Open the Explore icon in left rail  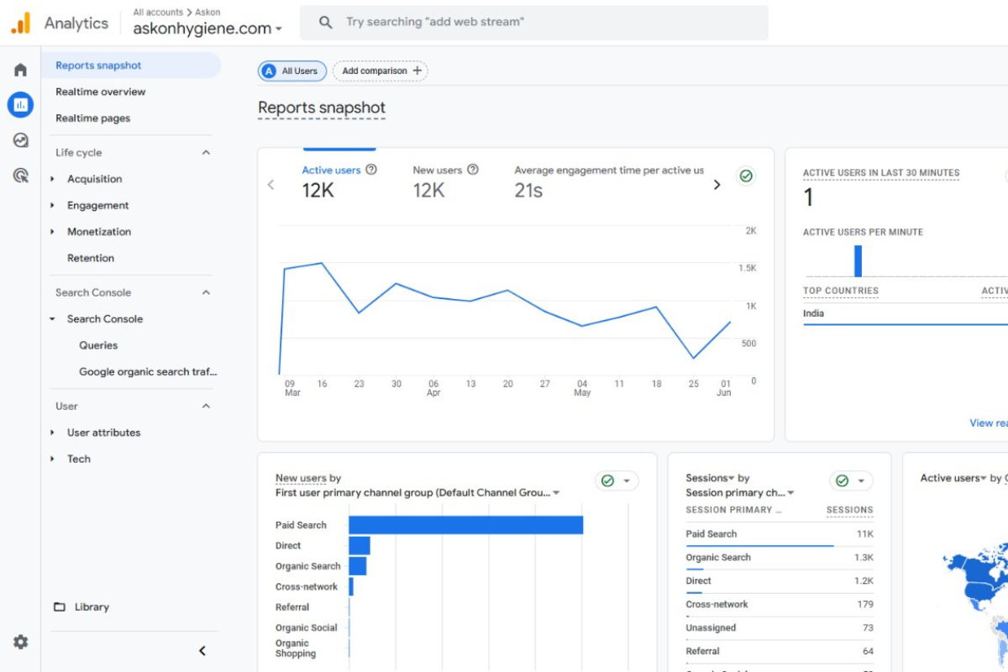(x=20, y=140)
